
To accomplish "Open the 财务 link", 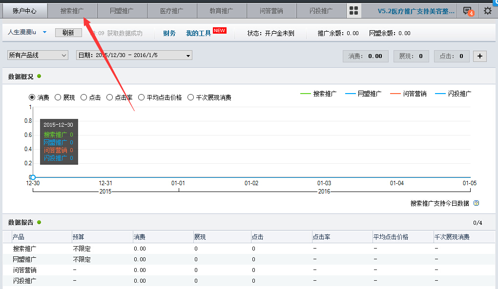I will pyautogui.click(x=169, y=33).
